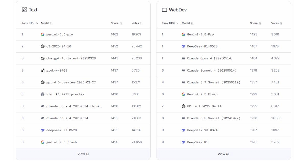Image resolution: width=307 pixels, height=161 pixels.
Task: Select the claude-opus-4-20250514-think… model name
Action: coord(74,106)
